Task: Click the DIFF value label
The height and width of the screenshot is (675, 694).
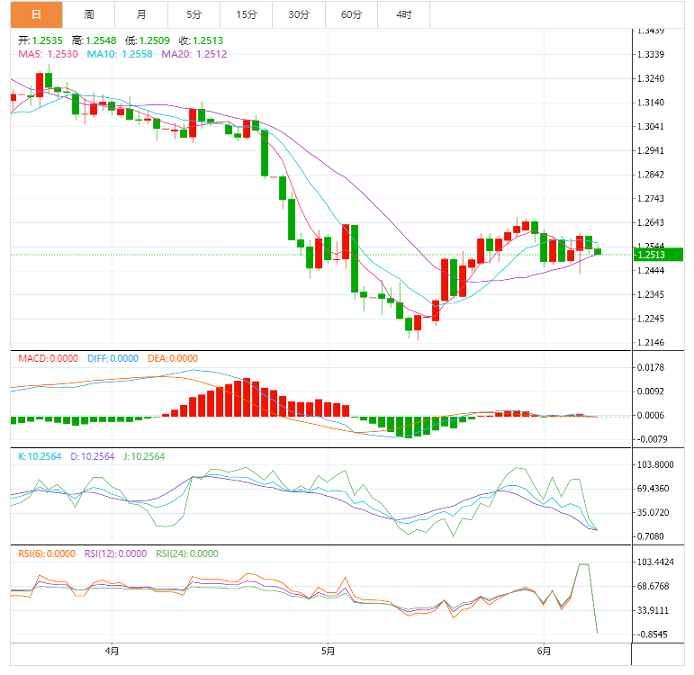Action: [x=113, y=358]
